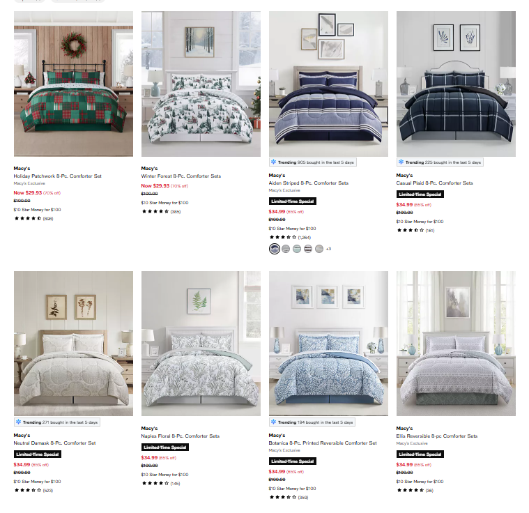
Task: Open Naples Floral 8-Pc. Comforter Sets link
Action: [x=180, y=436]
